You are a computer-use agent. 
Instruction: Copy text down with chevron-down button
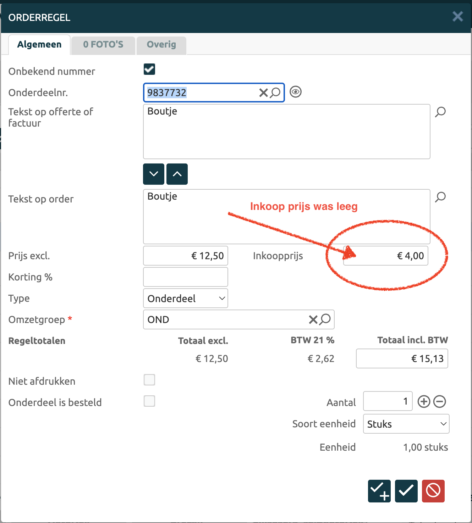pyautogui.click(x=154, y=174)
